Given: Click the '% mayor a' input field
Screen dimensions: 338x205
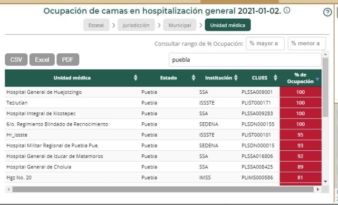Looking at the screenshot, I should (265, 43).
